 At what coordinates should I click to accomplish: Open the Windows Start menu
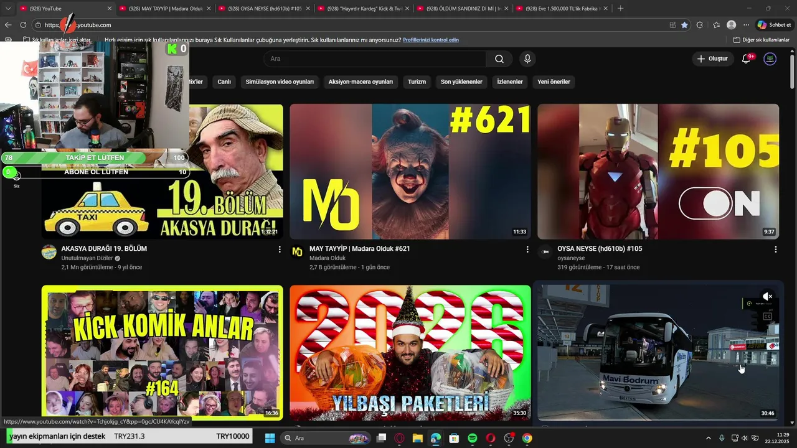click(270, 438)
